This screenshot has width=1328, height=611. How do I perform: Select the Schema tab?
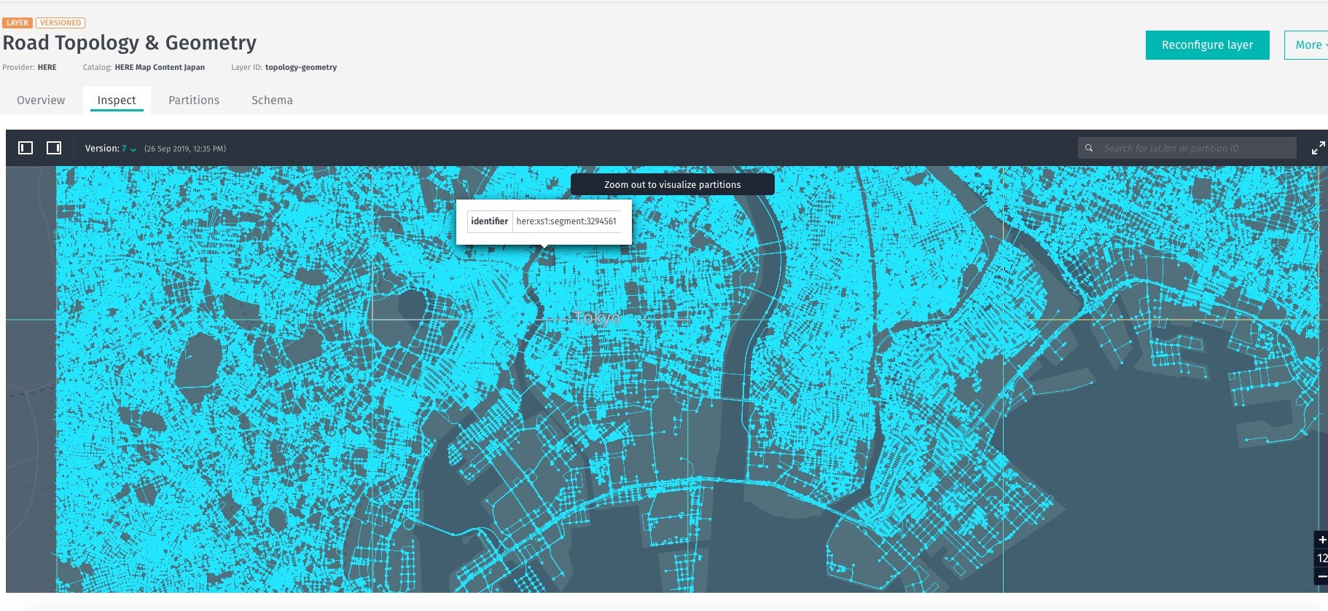point(272,100)
